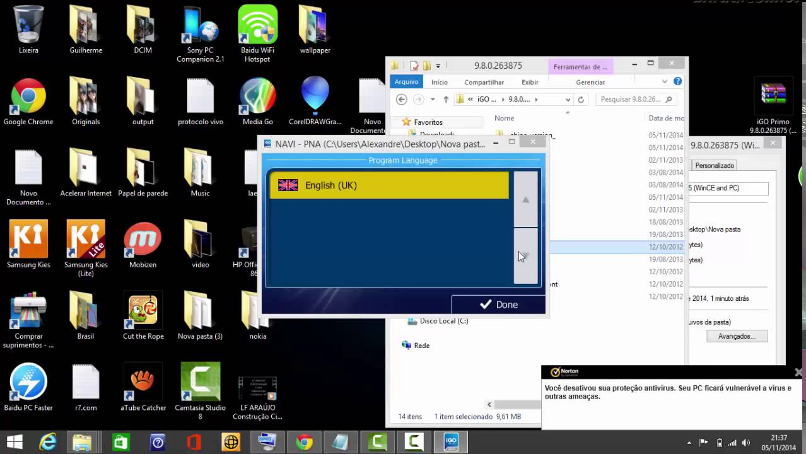806x454 pixels.
Task: Switch to Gerenciar ribbon tab
Action: click(x=590, y=82)
